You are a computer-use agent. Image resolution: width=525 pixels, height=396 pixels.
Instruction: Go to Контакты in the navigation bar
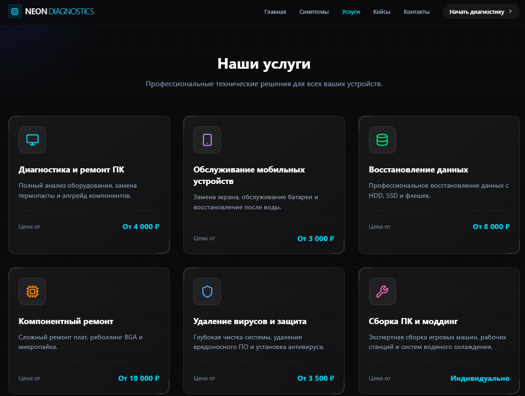pos(416,12)
